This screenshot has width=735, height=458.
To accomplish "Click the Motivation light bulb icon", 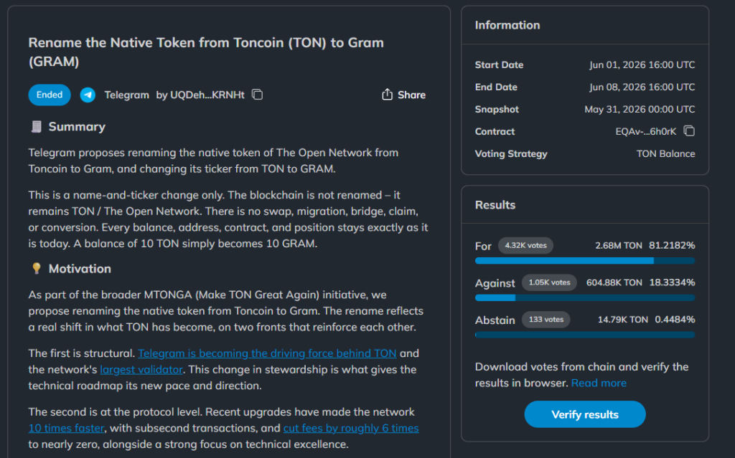I will pos(36,268).
